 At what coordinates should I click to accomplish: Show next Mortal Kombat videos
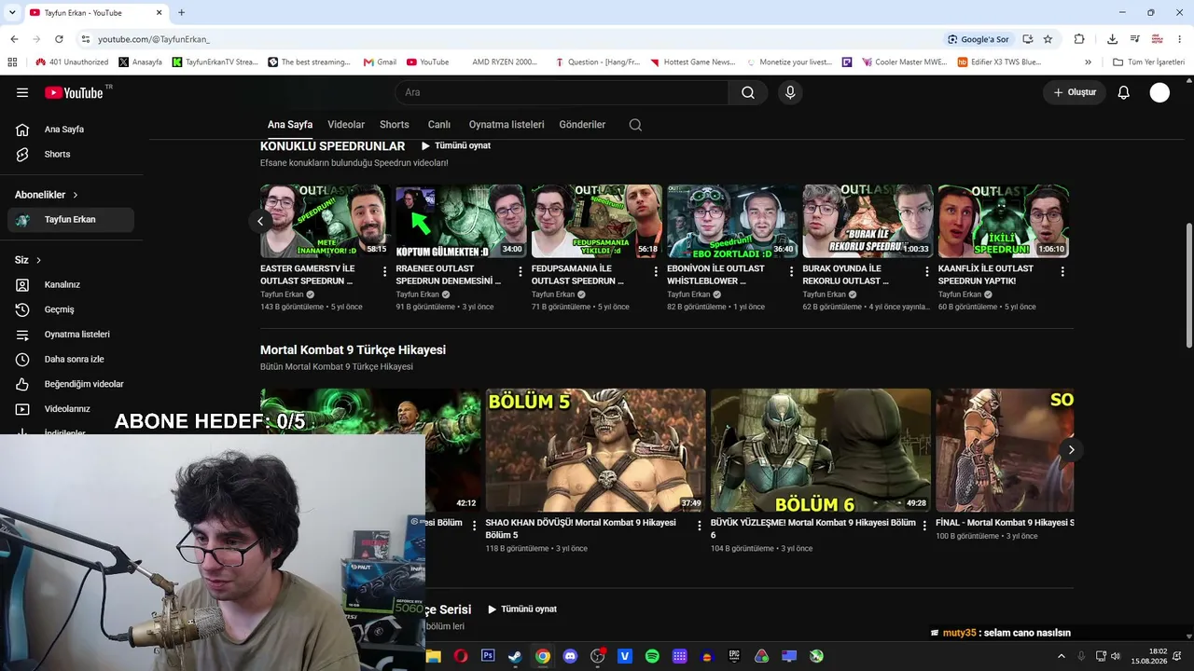pyautogui.click(x=1071, y=450)
